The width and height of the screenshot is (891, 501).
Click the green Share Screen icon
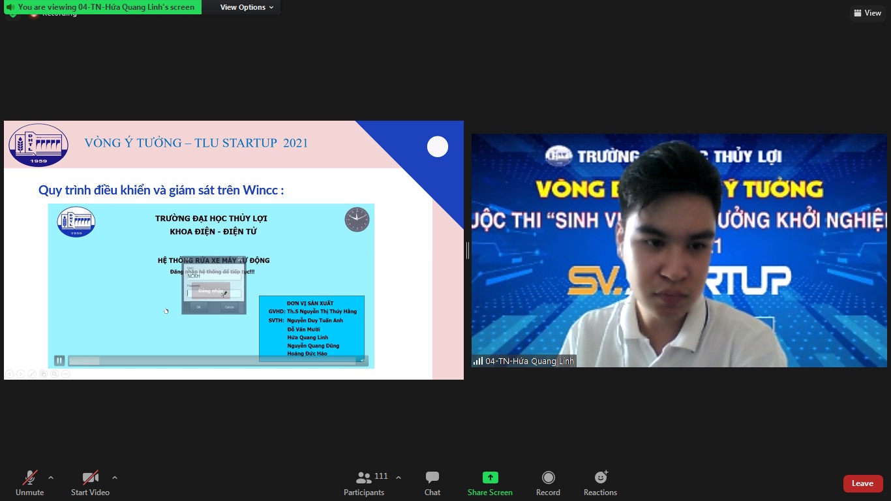(x=490, y=478)
